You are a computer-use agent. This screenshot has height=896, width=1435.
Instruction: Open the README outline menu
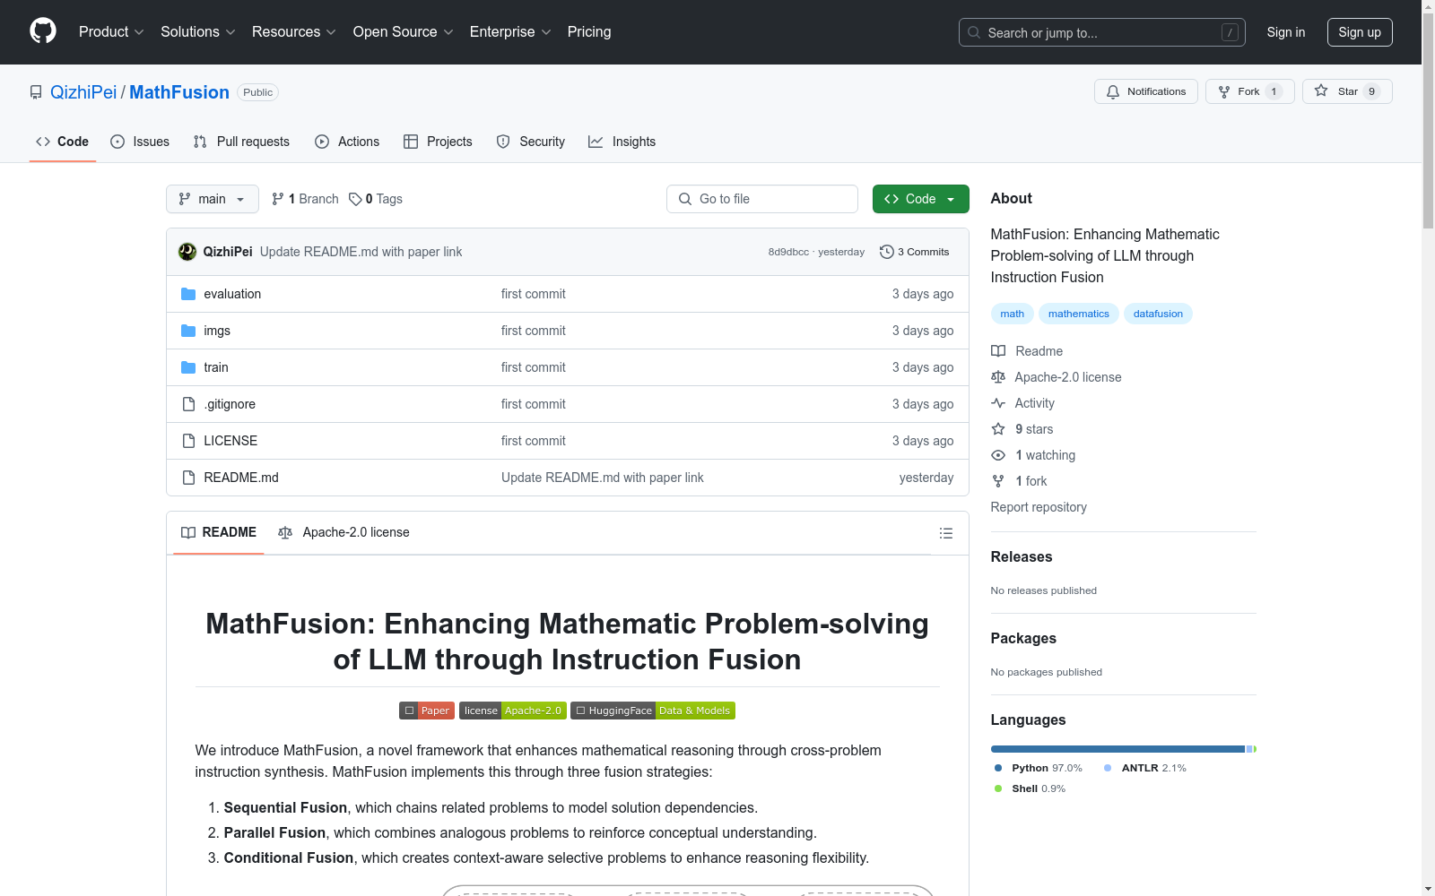pyautogui.click(x=945, y=533)
